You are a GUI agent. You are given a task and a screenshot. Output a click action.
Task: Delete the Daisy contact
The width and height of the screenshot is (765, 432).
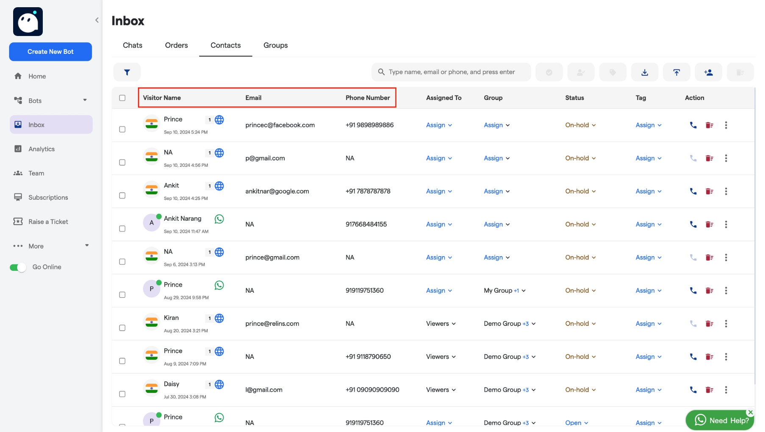tap(709, 390)
